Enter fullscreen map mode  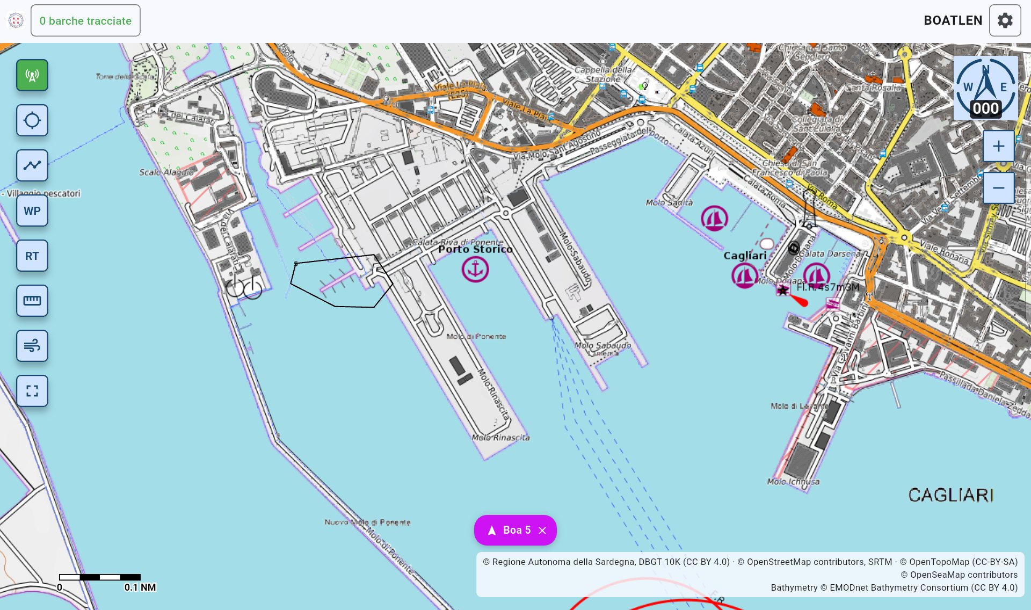coord(32,391)
